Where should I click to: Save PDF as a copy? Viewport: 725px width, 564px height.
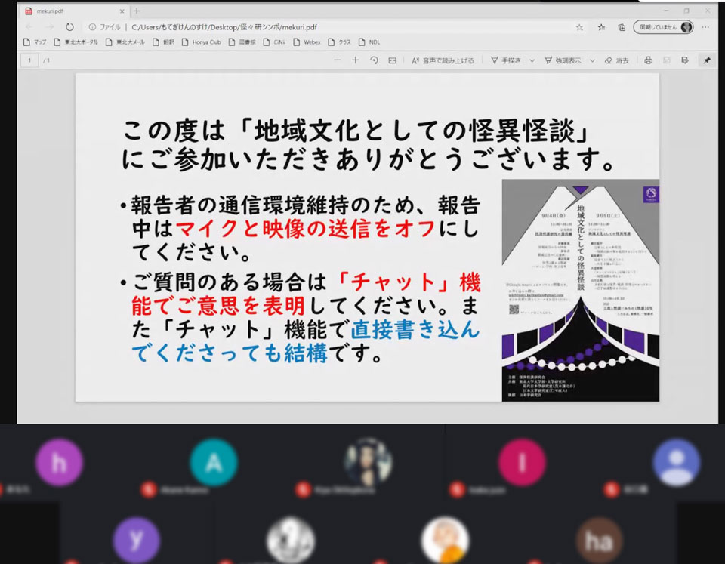coord(685,60)
